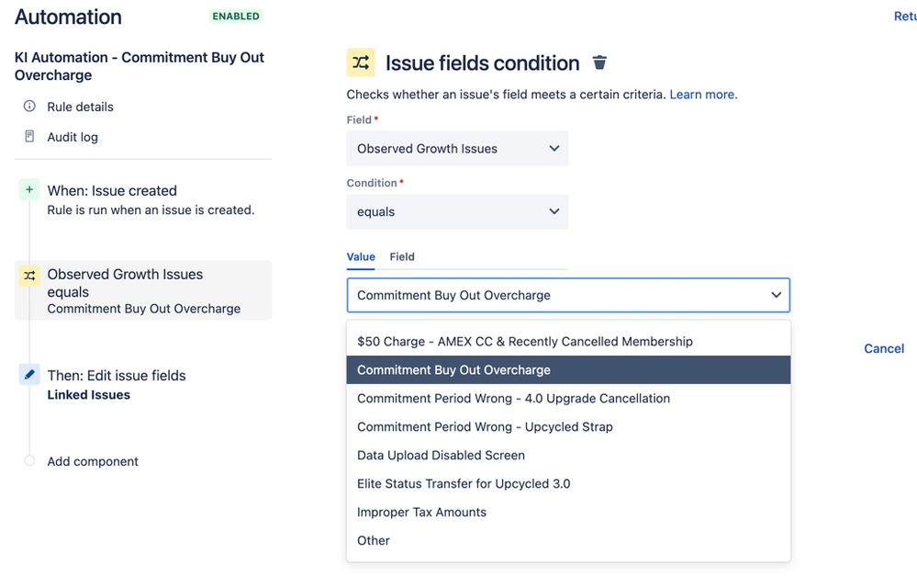Click the yellow condition icon in sidebar
The image size is (917, 577).
[29, 275]
